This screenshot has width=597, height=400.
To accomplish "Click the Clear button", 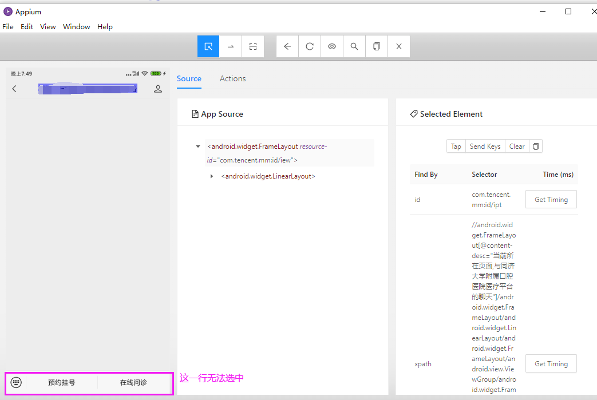I will pos(517,146).
